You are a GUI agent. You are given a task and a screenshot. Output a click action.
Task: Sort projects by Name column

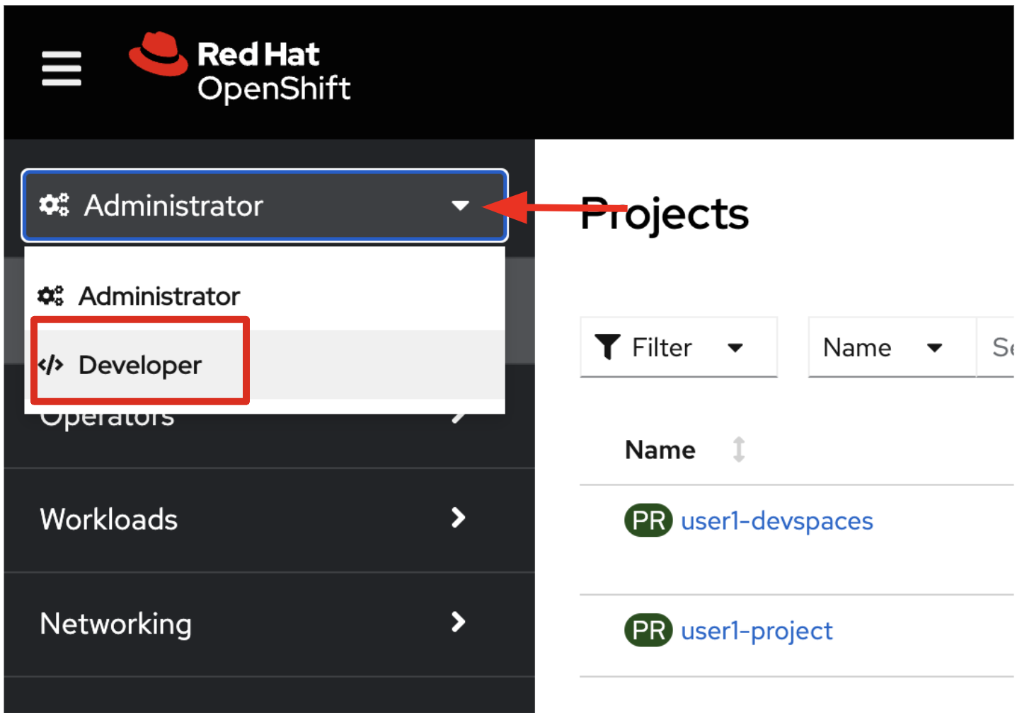[x=739, y=450]
